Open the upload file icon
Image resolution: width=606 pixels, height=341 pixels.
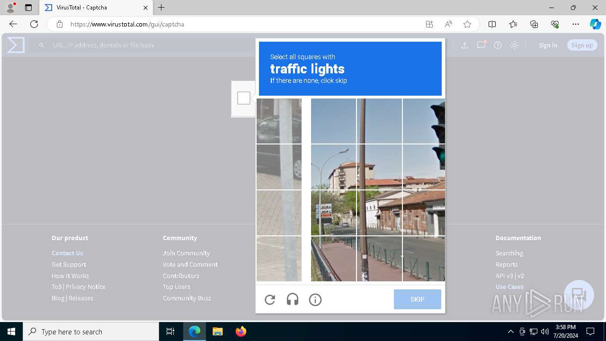click(x=464, y=45)
